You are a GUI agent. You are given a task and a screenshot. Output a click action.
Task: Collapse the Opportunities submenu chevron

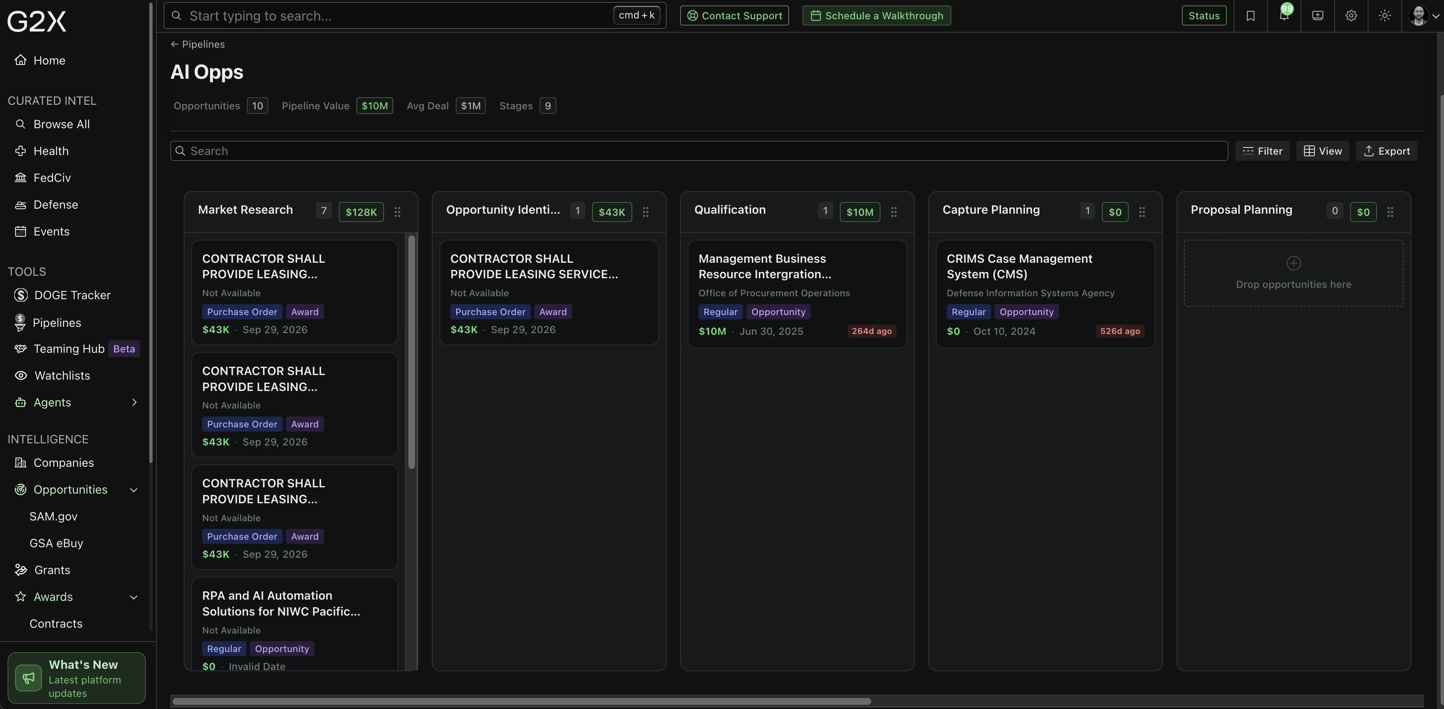coord(134,490)
